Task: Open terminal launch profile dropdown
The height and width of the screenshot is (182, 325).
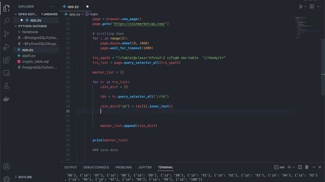Action: 294,167
